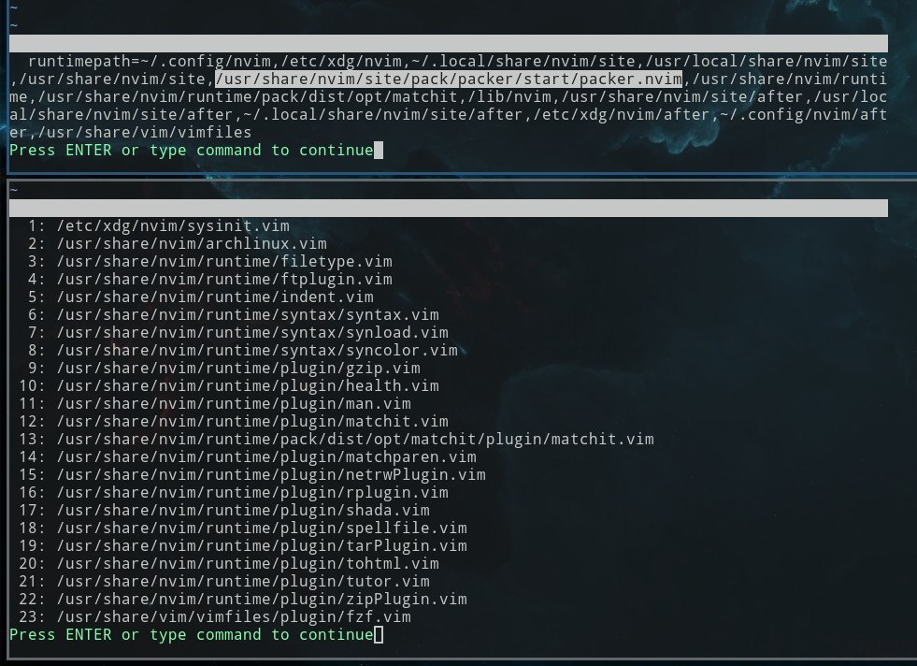Click the ~/.local/share/nvim/site/after path text
Screen dimensions: 917x666
pyautogui.click(x=383, y=115)
